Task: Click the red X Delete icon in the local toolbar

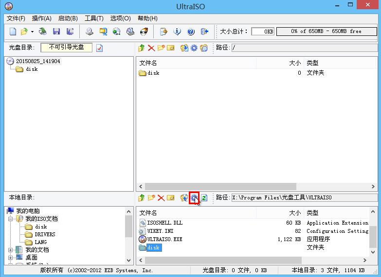Action: (x=161, y=198)
